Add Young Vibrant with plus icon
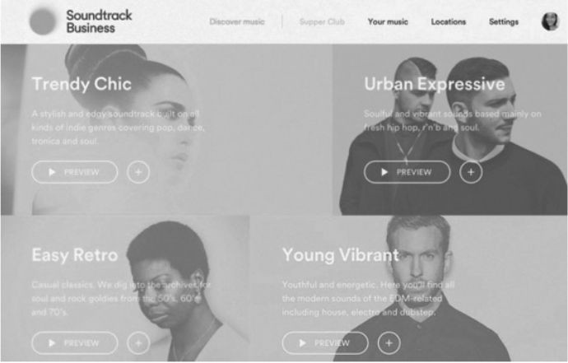This screenshot has height=363, width=568. (x=389, y=342)
